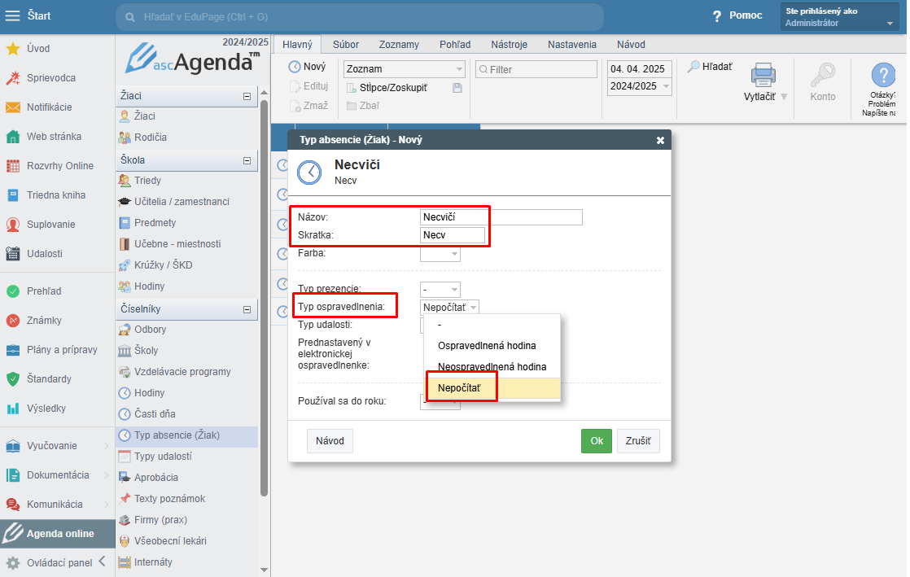Collapse the Žiaci section
The image size is (910, 577).
[x=247, y=97]
